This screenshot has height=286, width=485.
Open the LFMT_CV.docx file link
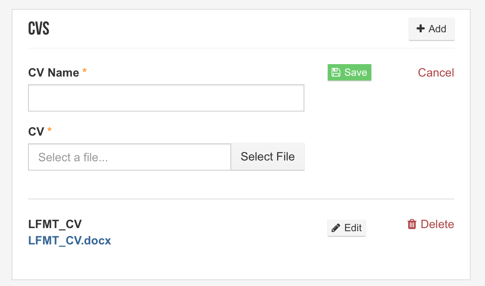[x=70, y=241]
